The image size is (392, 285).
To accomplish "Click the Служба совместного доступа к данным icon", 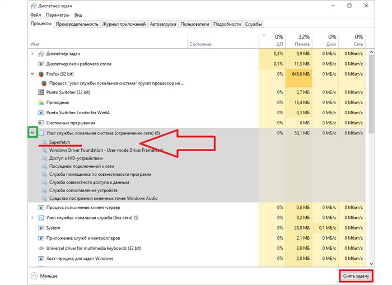I will point(44,182).
